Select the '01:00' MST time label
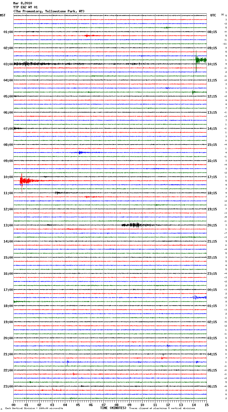 (x=8, y=32)
